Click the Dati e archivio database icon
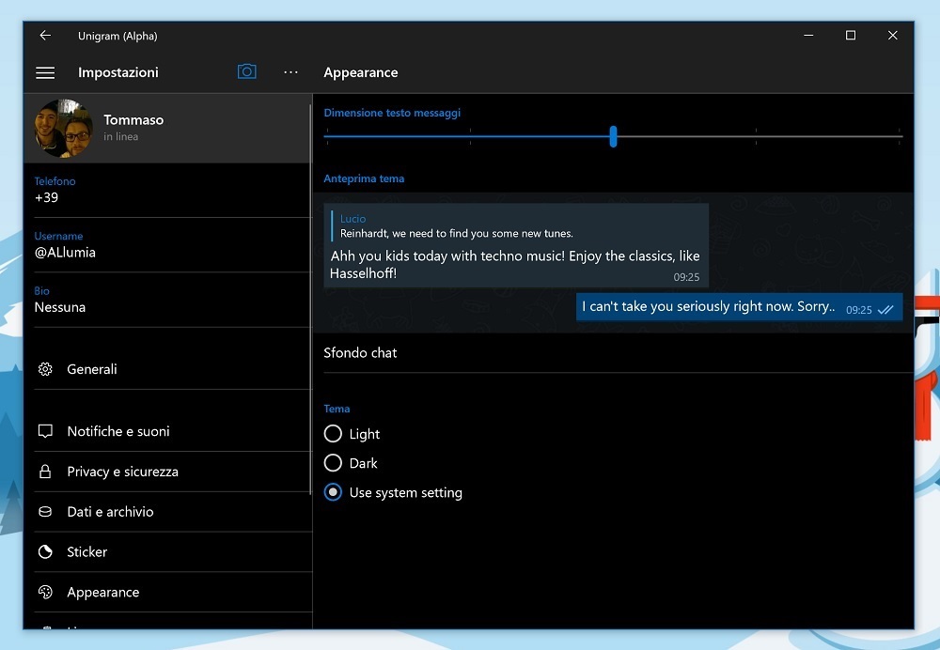940x650 pixels. (x=45, y=512)
